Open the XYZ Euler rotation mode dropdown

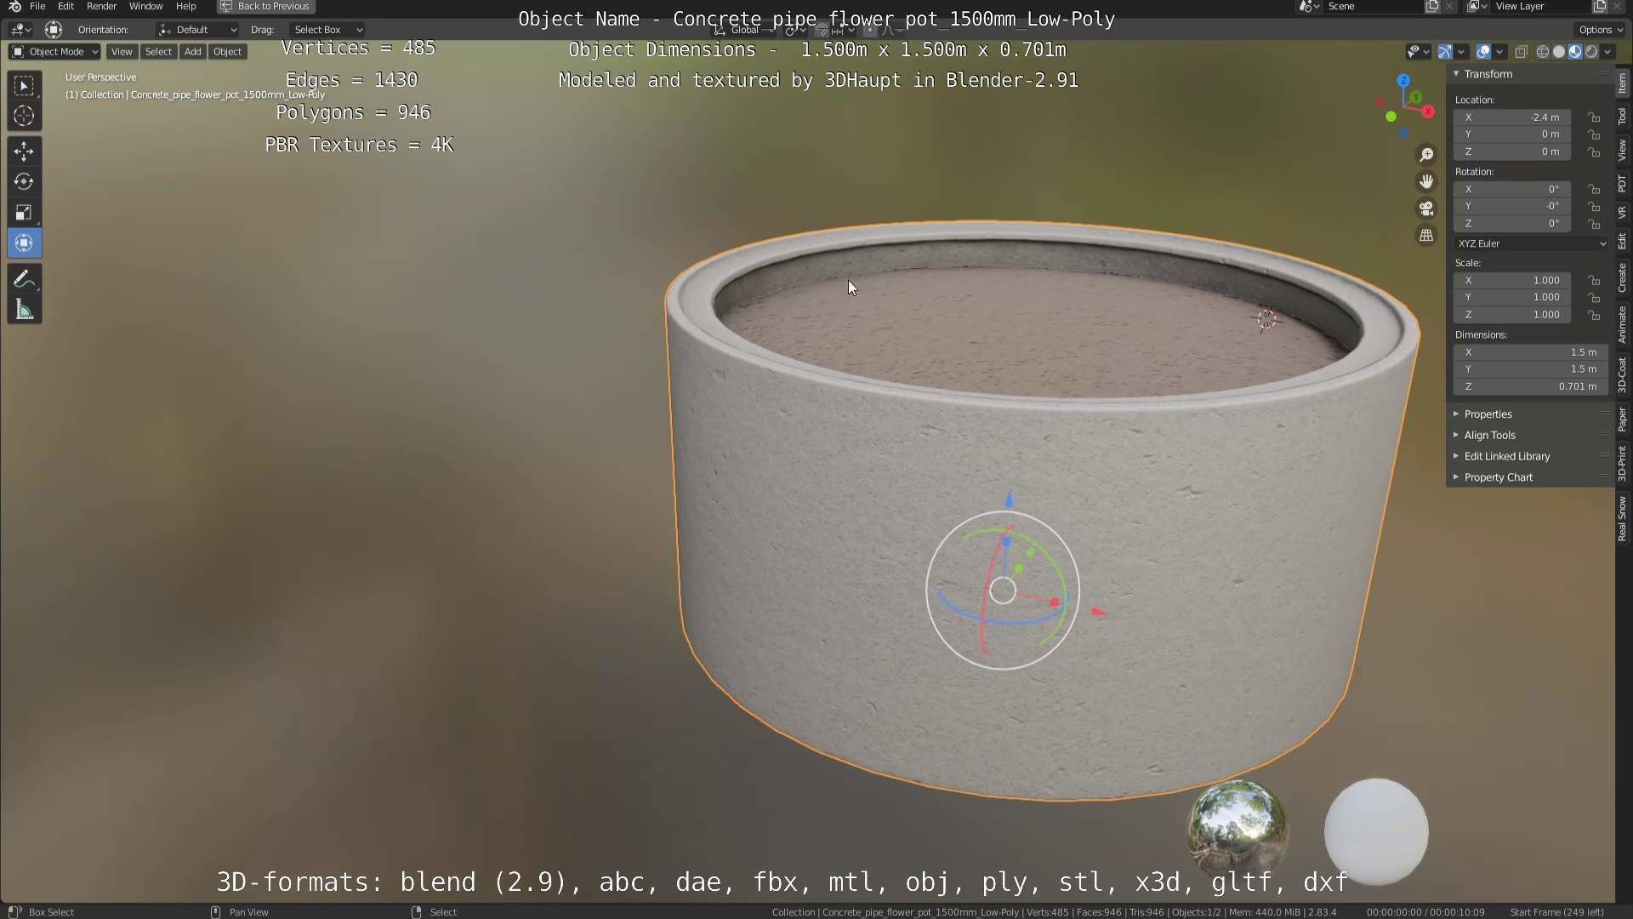1532,243
